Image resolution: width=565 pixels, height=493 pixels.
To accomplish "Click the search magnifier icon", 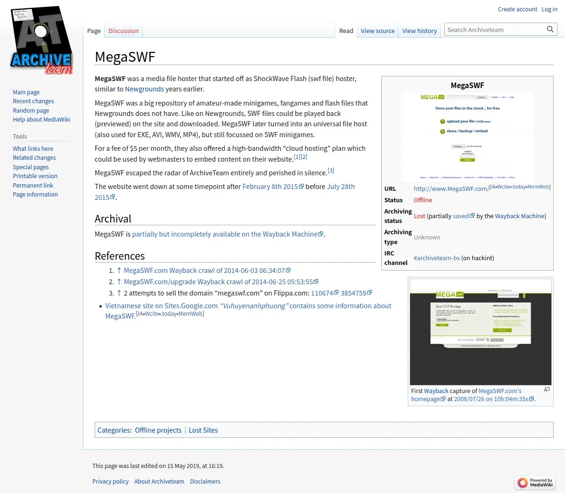I will click(550, 30).
